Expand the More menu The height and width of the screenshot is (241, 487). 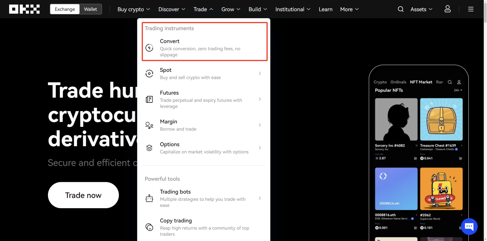pyautogui.click(x=349, y=9)
